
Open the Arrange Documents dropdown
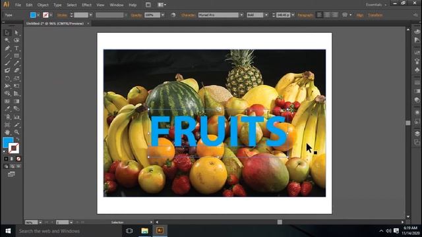point(162,5)
